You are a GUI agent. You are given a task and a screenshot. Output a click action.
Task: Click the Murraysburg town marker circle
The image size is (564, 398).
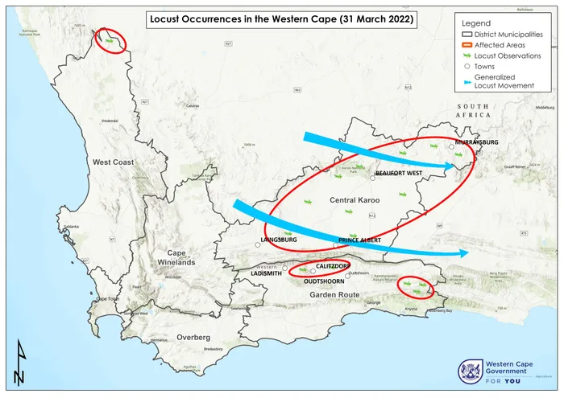click(x=451, y=147)
